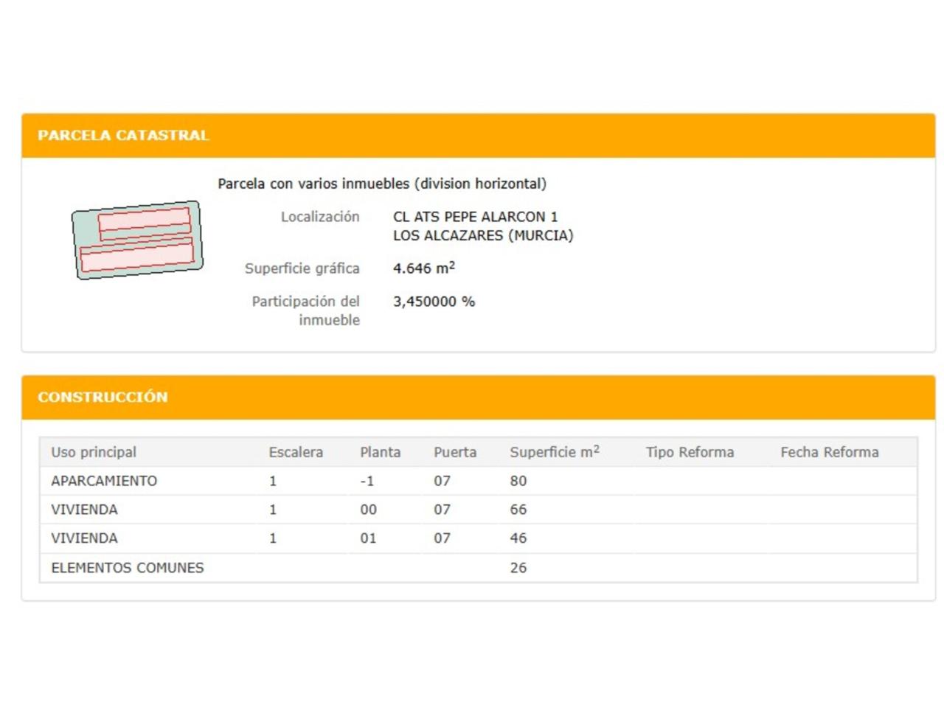Viewport: 944px width, 708px height.
Task: Click the Puerta column header
Action: 454,452
